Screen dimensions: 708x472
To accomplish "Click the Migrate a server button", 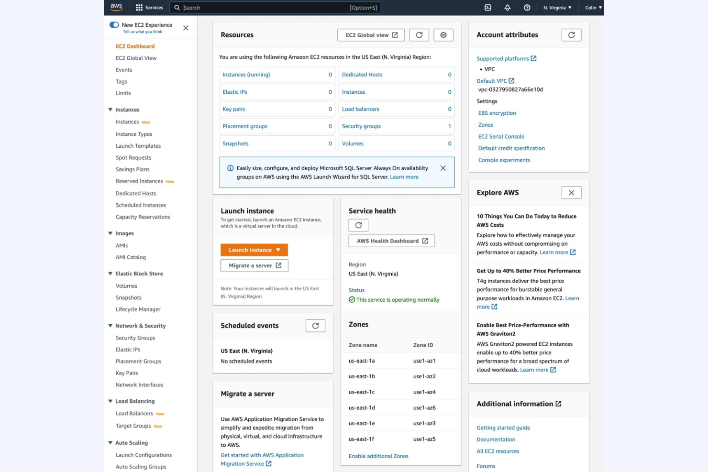I will (x=254, y=265).
